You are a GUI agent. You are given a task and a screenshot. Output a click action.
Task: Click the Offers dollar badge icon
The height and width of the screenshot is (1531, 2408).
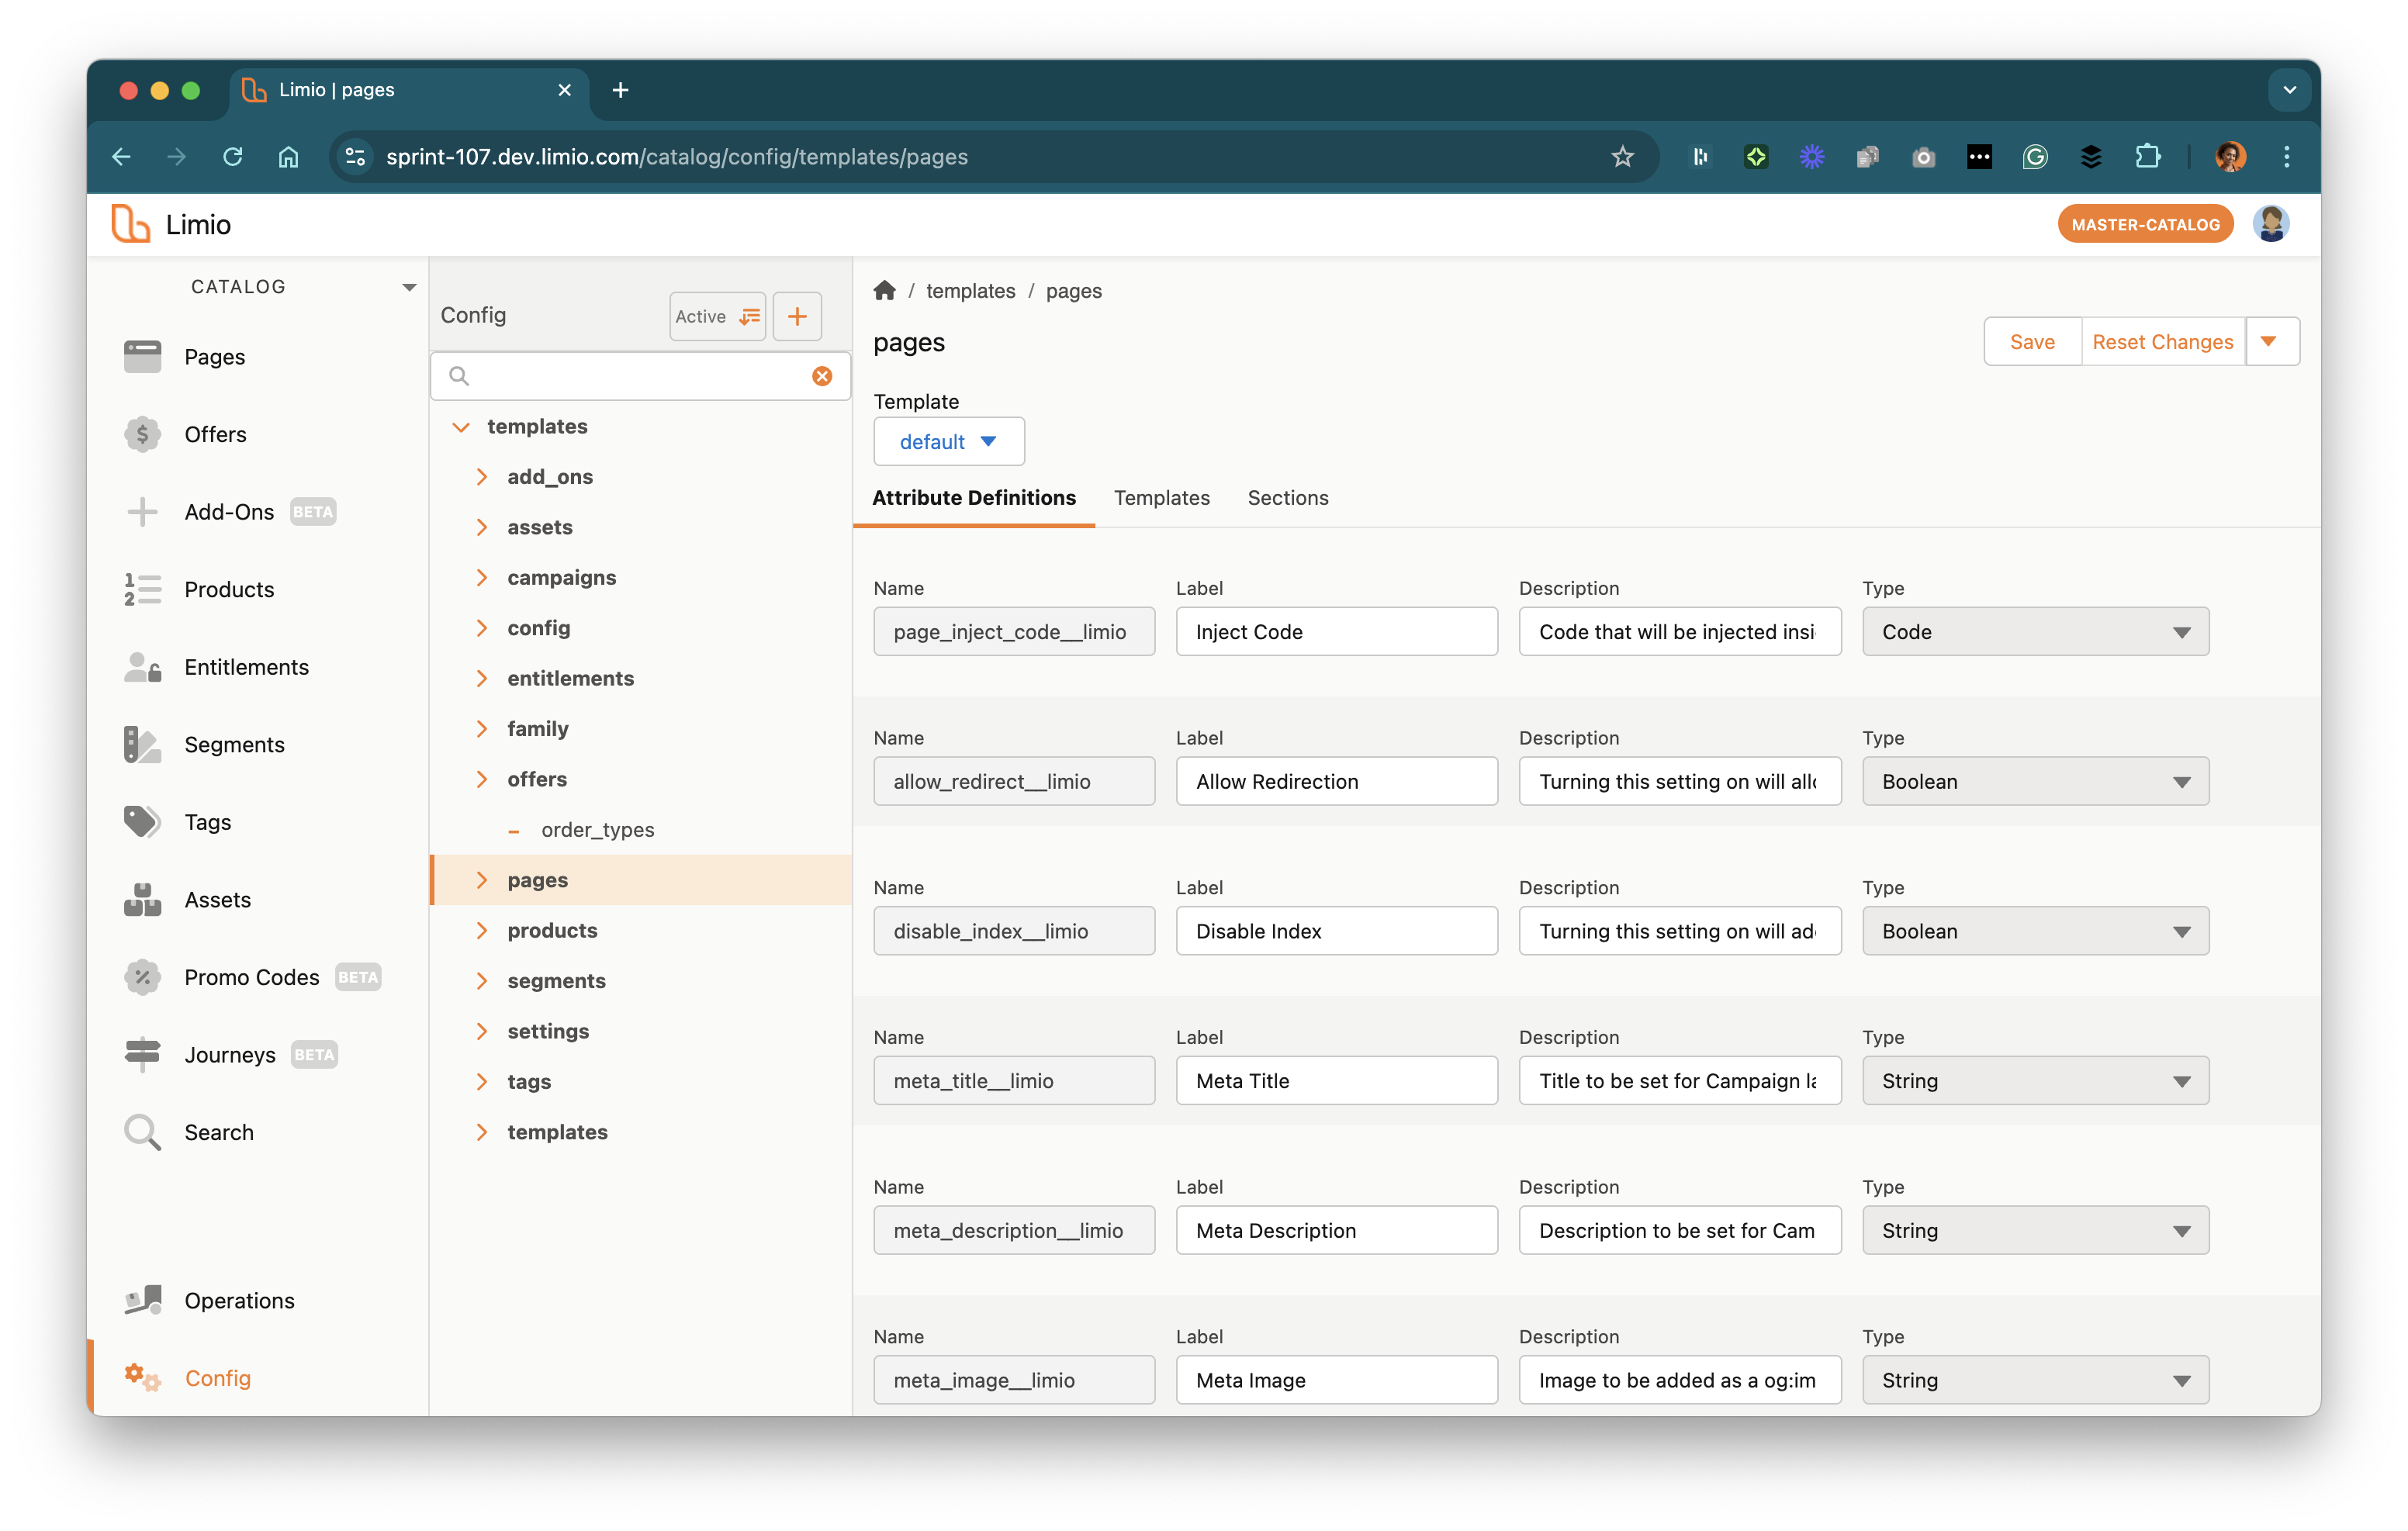pyautogui.click(x=142, y=434)
